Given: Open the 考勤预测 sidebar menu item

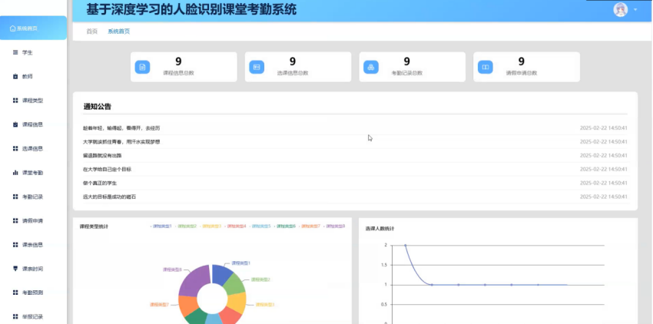Looking at the screenshot, I should [x=33, y=293].
